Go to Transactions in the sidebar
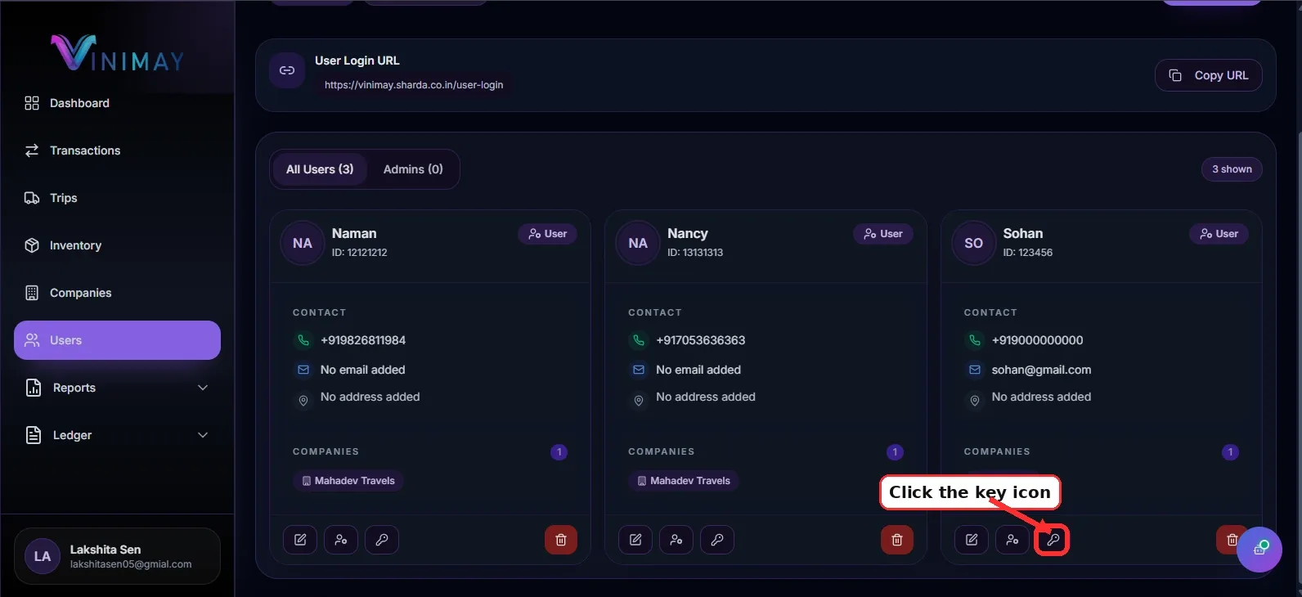Viewport: 1302px width, 597px height. (117, 150)
